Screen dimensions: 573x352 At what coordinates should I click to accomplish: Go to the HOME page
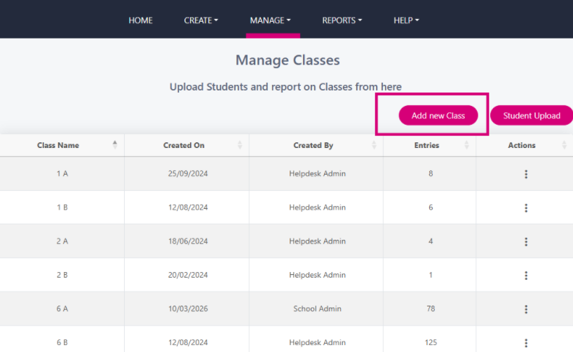pos(140,20)
